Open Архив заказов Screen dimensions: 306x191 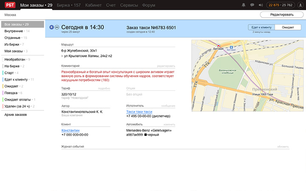(16, 115)
